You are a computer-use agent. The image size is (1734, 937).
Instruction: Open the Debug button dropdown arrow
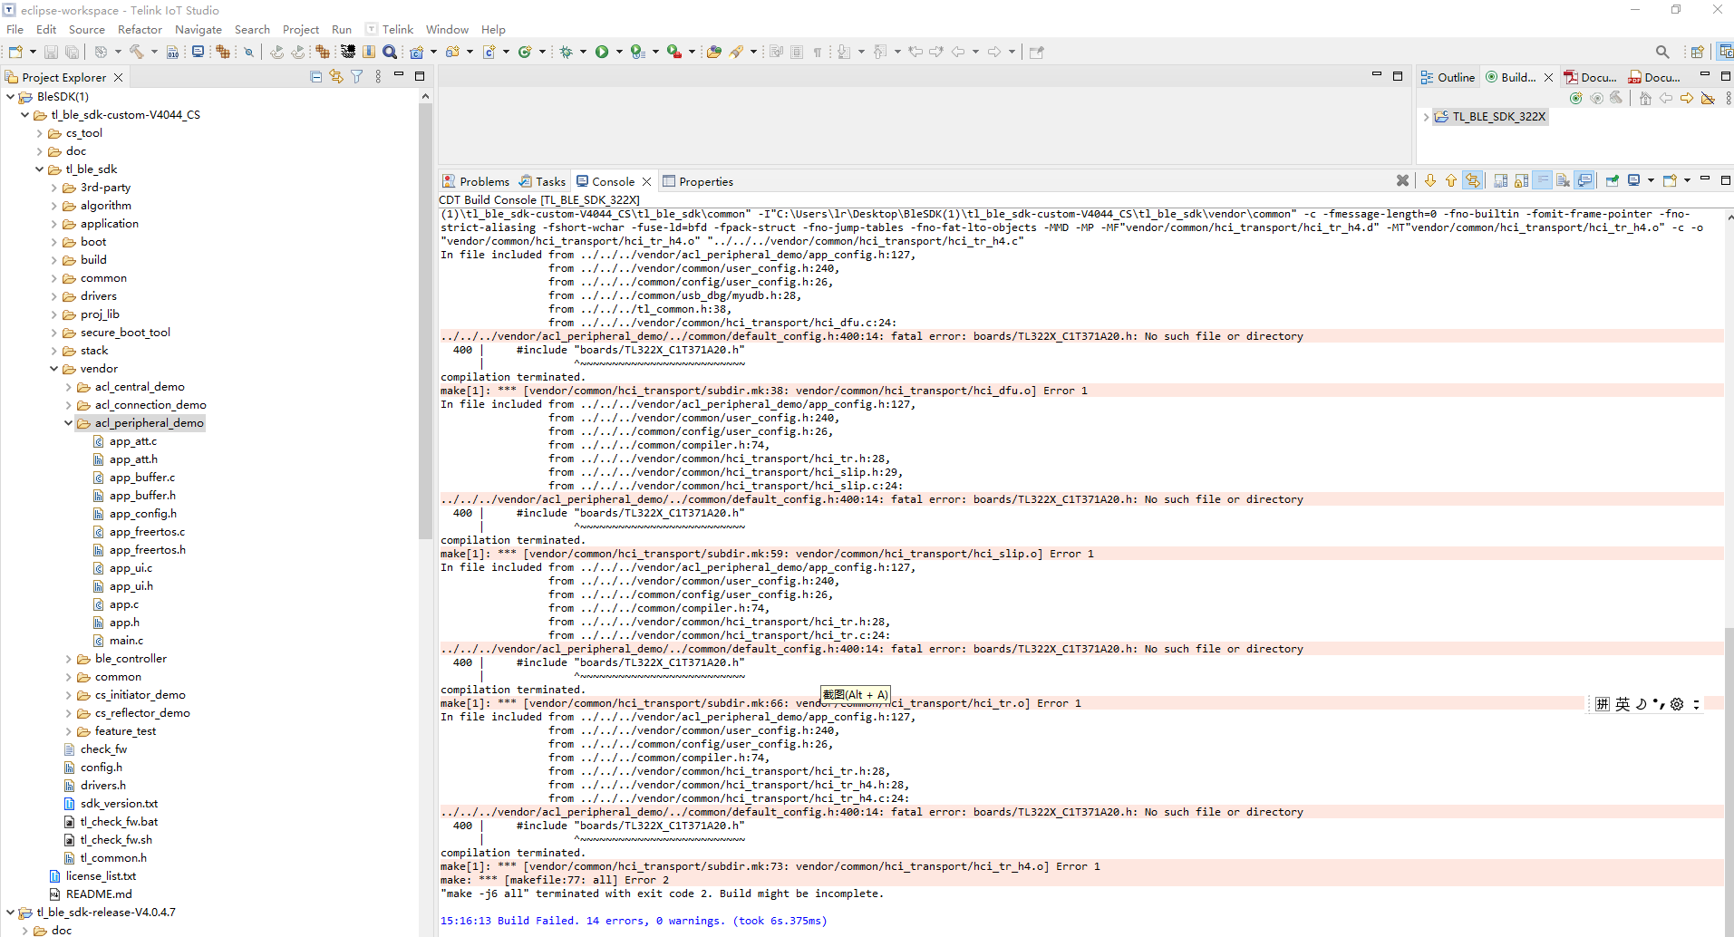[583, 52]
